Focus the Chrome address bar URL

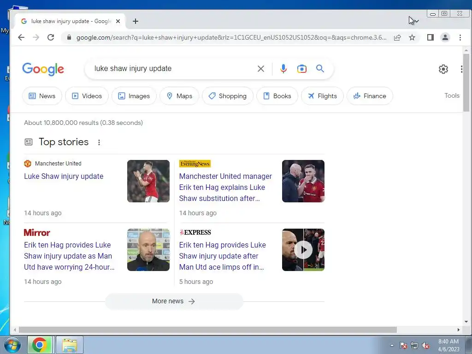(231, 37)
